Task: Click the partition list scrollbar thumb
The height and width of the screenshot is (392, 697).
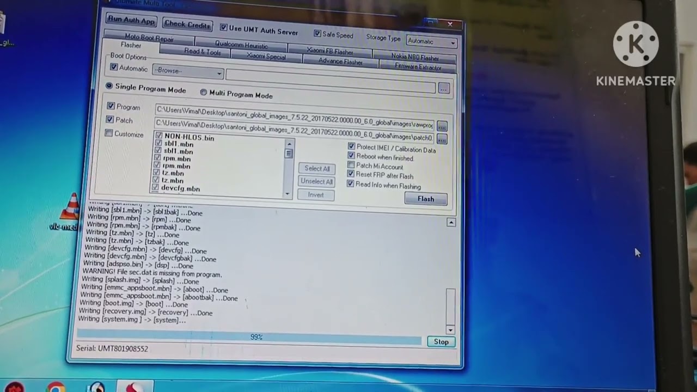Action: [x=289, y=154]
